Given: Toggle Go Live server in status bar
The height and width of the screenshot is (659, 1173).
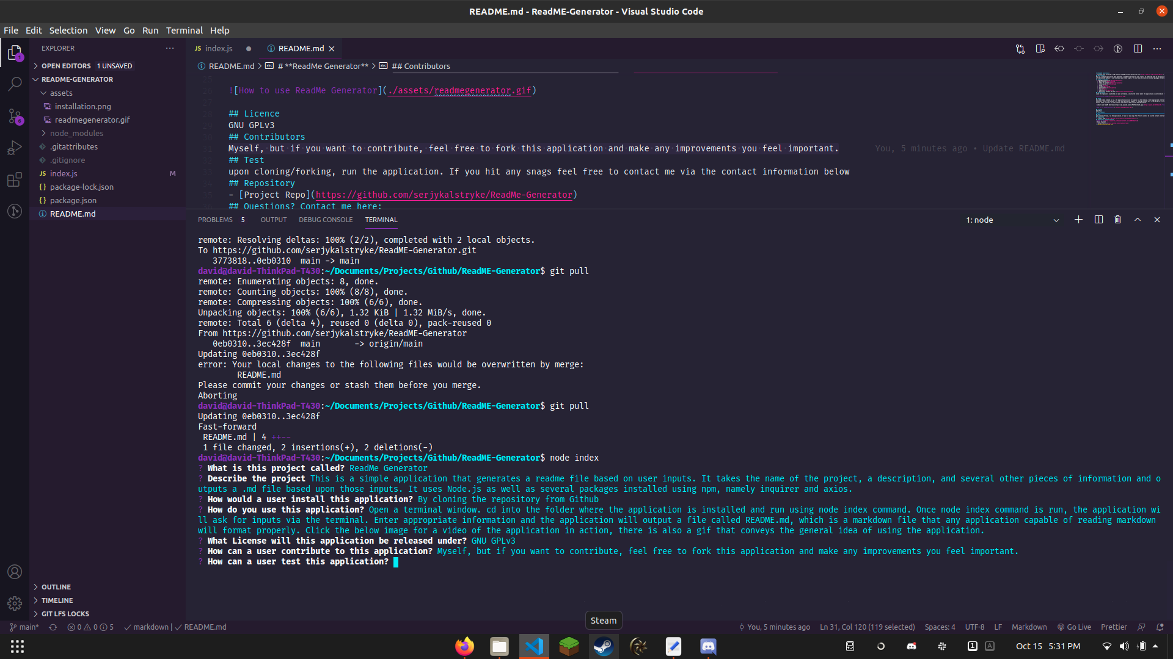Looking at the screenshot, I should click(x=1074, y=627).
